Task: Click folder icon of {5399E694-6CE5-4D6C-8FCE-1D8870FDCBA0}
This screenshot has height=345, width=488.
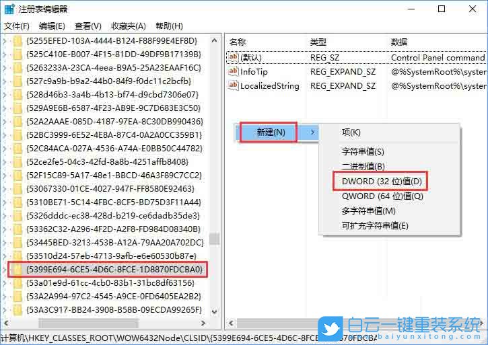Action: pyautogui.click(x=18, y=270)
